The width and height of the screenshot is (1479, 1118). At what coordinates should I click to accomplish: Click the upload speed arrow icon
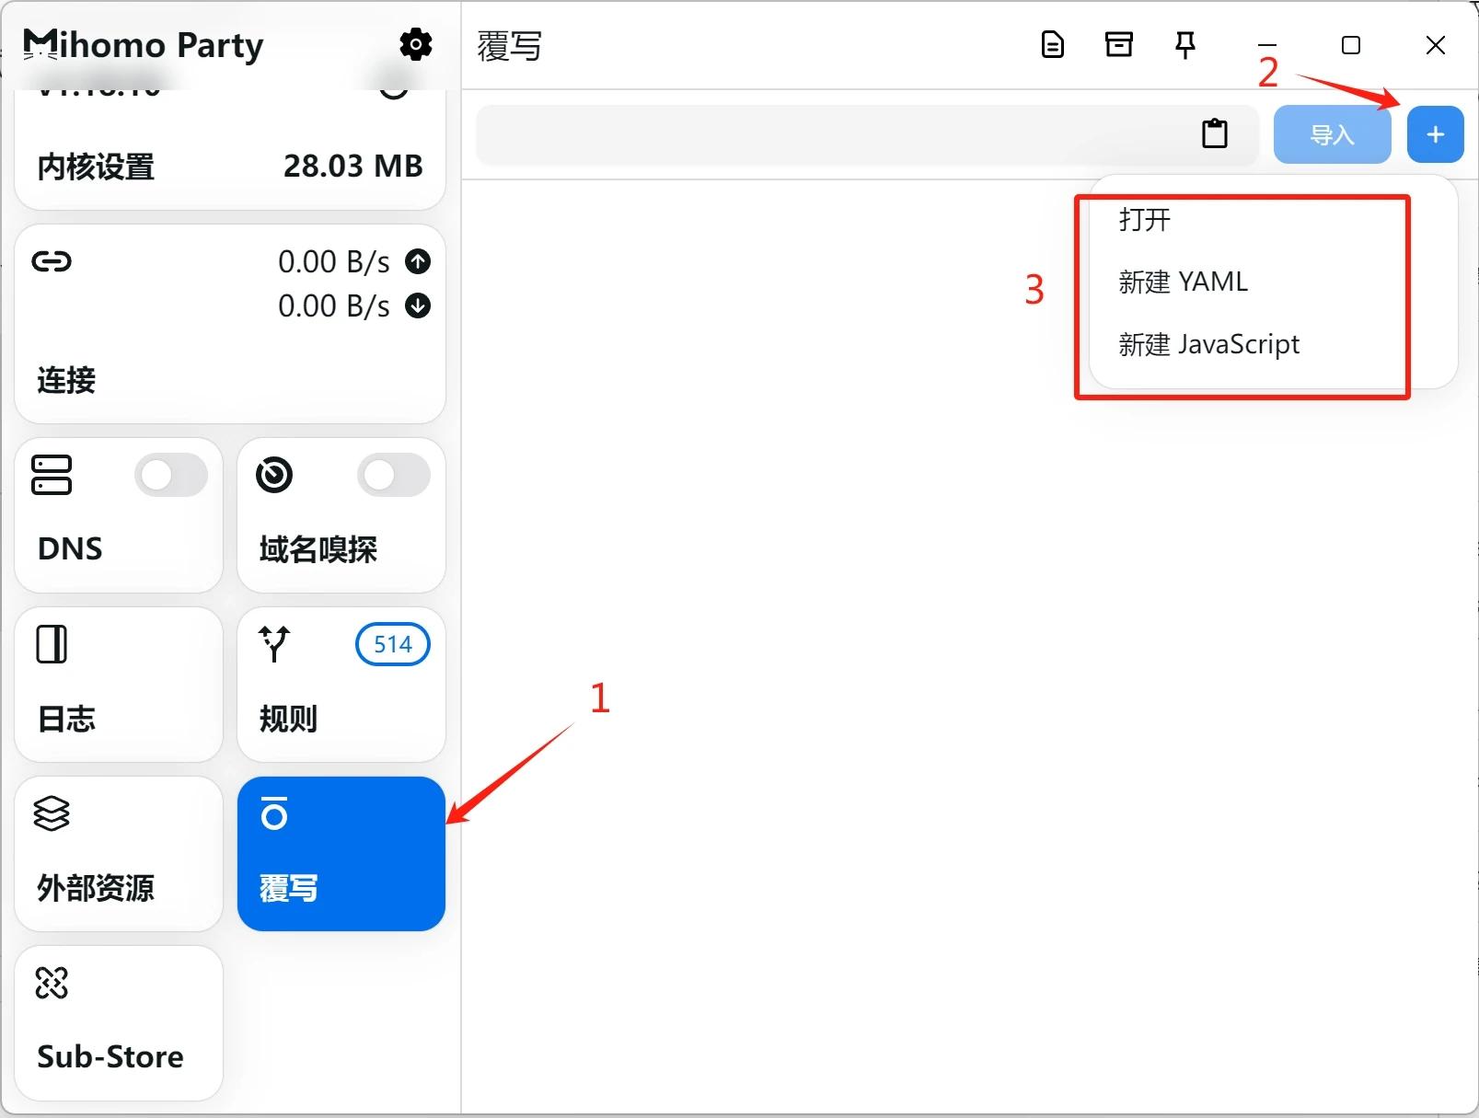point(418,261)
